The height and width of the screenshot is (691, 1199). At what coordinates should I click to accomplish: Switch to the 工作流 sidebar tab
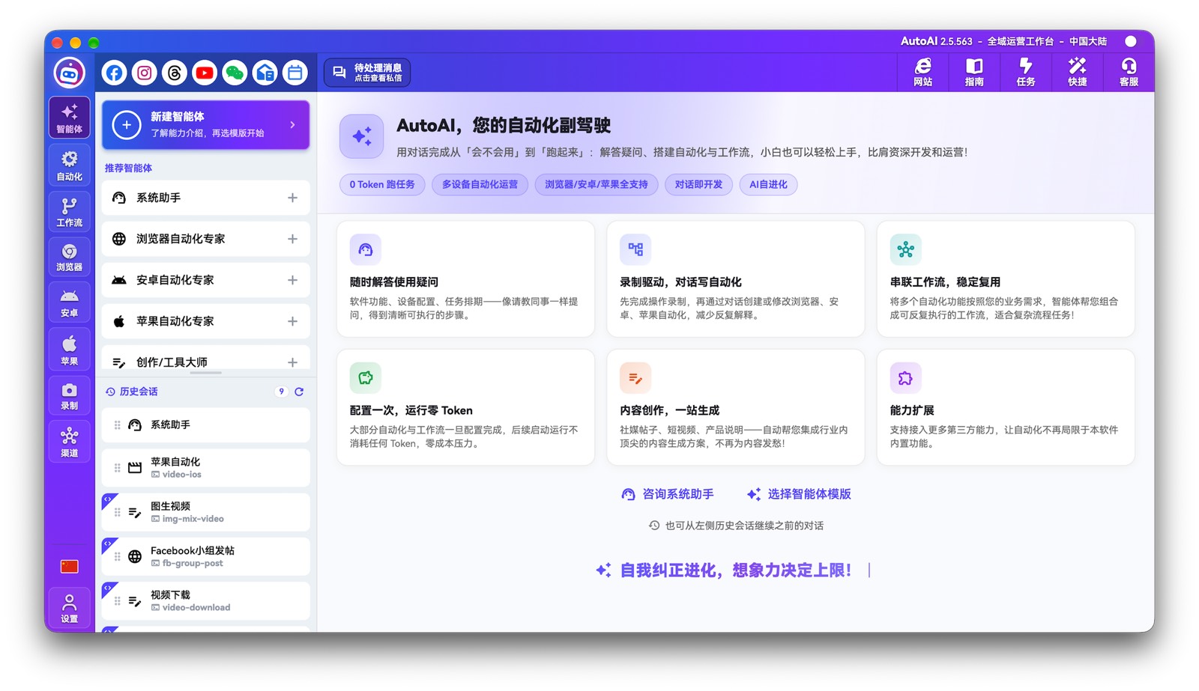70,211
